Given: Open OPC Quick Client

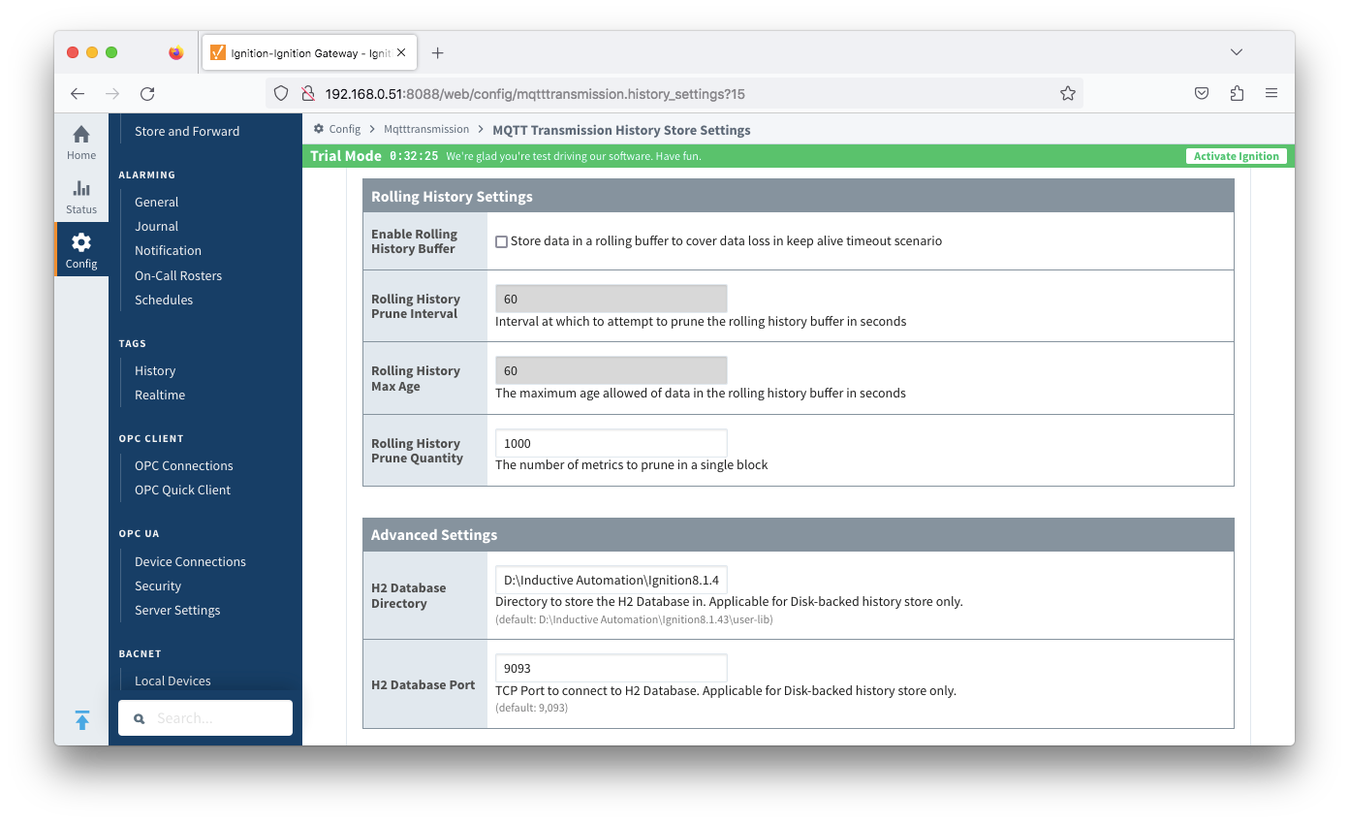Looking at the screenshot, I should click(x=183, y=490).
